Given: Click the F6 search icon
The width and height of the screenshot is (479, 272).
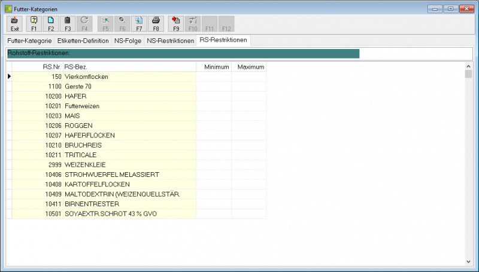Looking at the screenshot, I should tap(122, 24).
